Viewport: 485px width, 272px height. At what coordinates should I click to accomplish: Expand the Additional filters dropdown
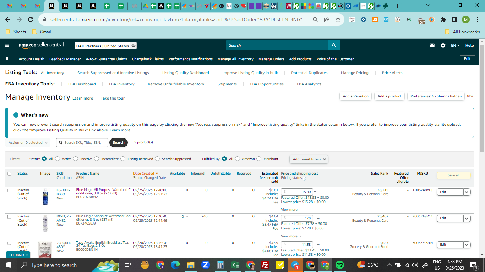[x=309, y=159]
